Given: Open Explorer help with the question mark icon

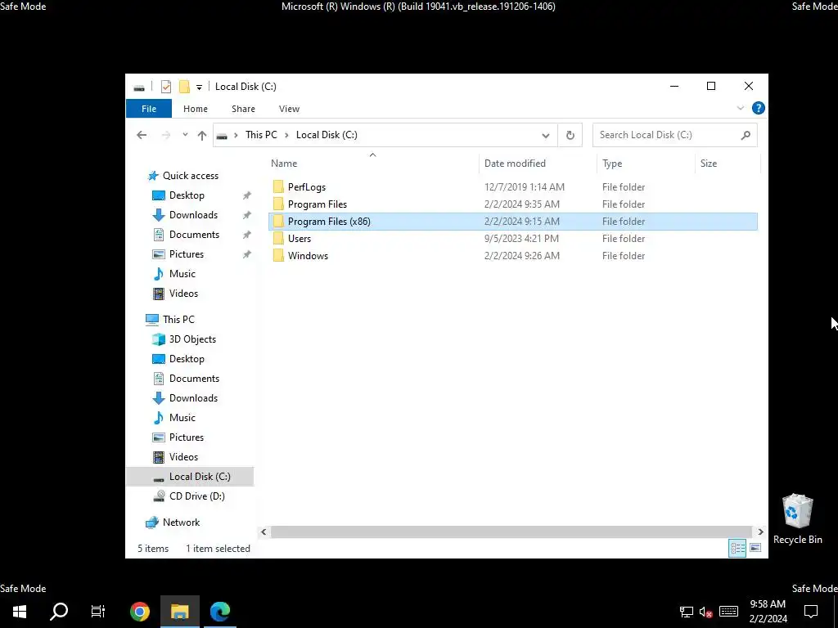Looking at the screenshot, I should [758, 109].
